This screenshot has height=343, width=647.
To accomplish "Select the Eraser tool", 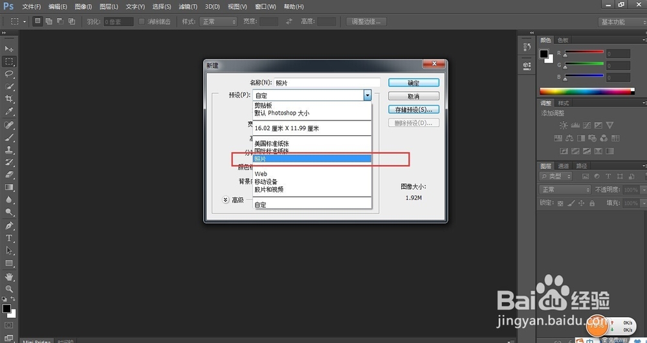I will click(9, 175).
